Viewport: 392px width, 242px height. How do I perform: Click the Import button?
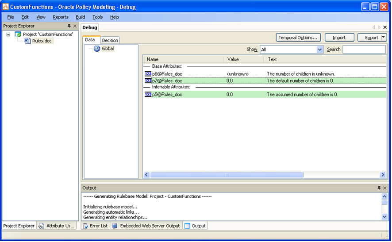coord(339,38)
